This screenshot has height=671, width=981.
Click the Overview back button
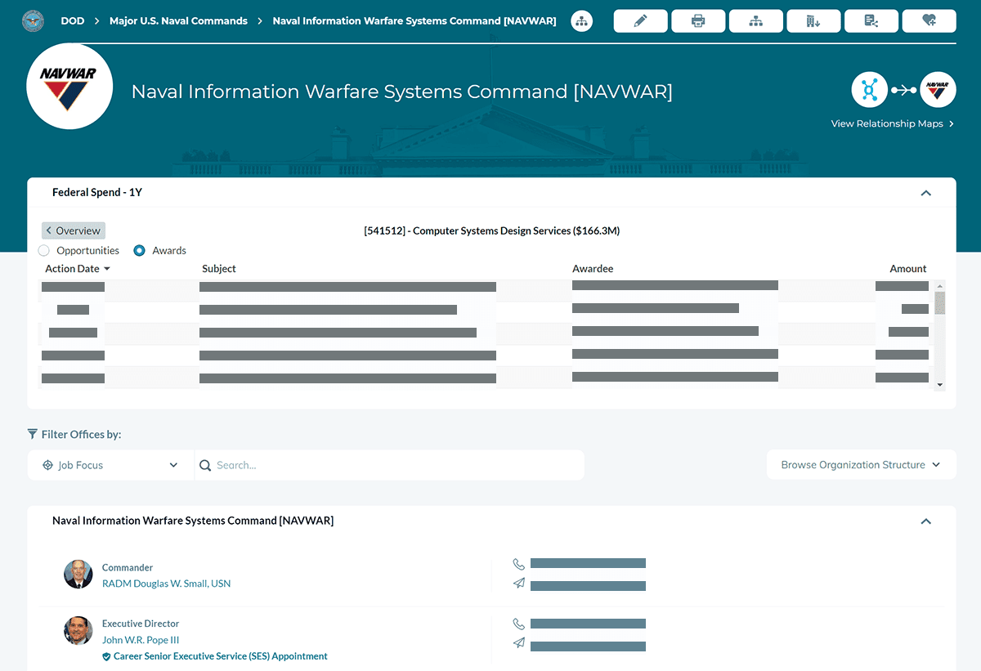click(74, 230)
